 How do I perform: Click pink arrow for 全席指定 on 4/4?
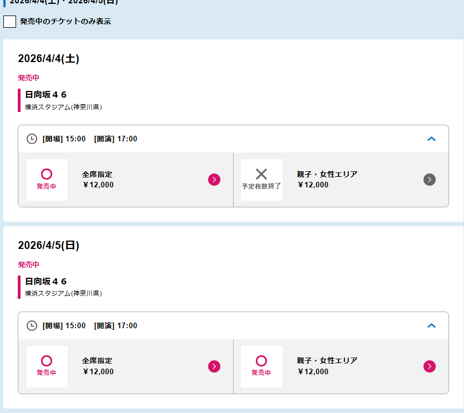(214, 179)
